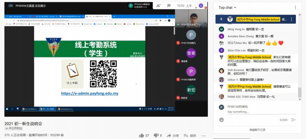
Task: Select the YouTube tab in shared Chrome
Action: (45, 16)
